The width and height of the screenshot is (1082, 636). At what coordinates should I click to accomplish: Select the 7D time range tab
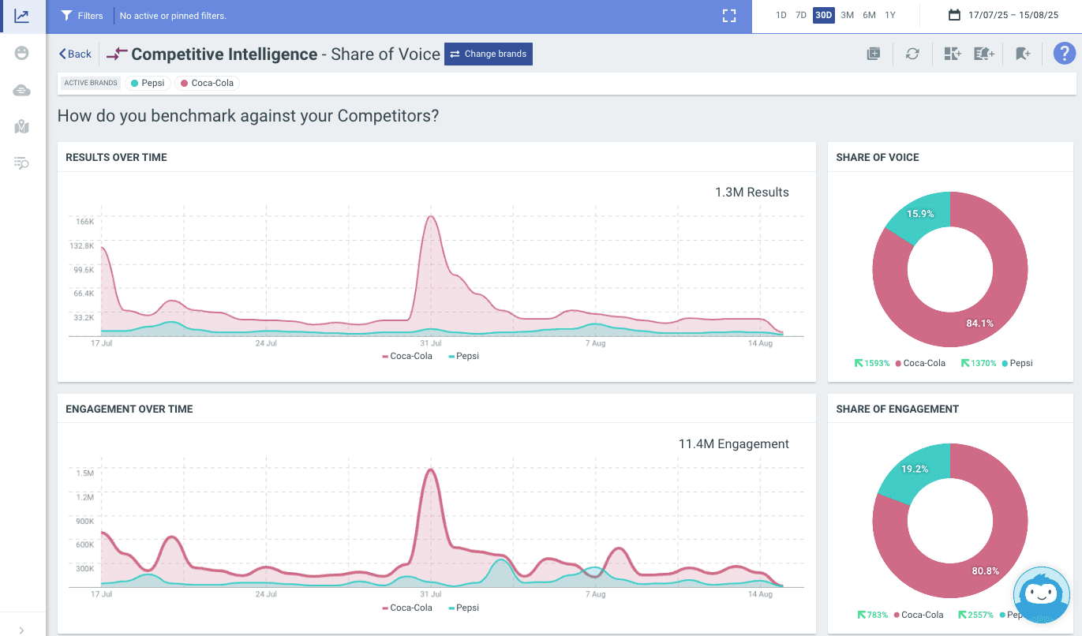(x=800, y=15)
